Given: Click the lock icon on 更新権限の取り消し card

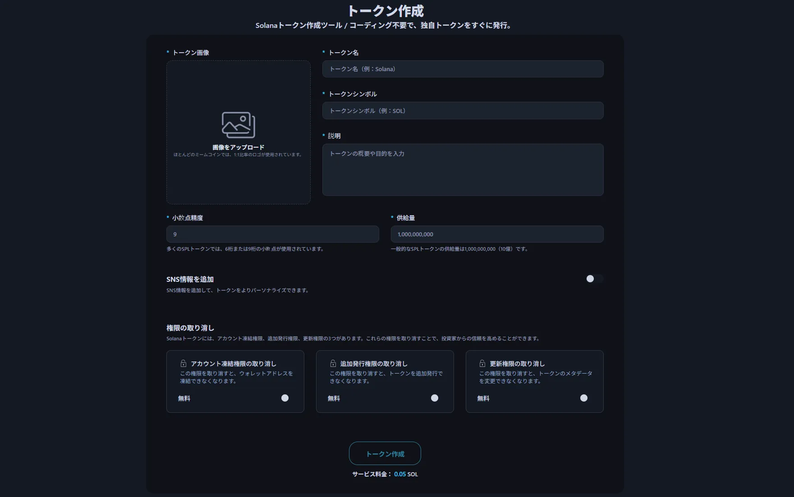Looking at the screenshot, I should click(x=482, y=363).
